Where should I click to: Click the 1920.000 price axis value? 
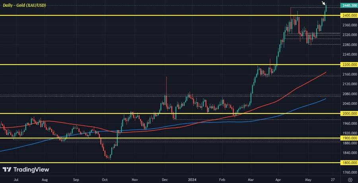click(349, 133)
